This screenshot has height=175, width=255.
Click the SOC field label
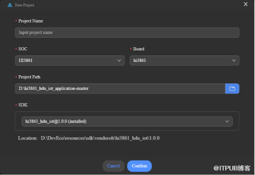pos(23,49)
